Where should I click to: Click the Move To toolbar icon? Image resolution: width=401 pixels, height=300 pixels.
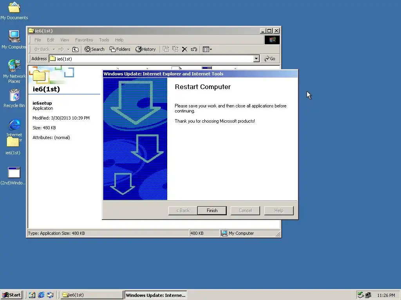pyautogui.click(x=166, y=49)
